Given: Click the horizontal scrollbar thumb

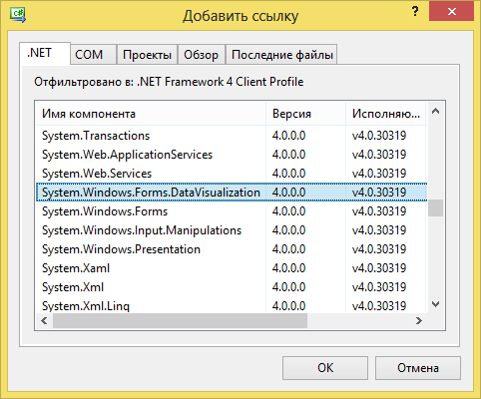Looking at the screenshot, I should coord(180,321).
